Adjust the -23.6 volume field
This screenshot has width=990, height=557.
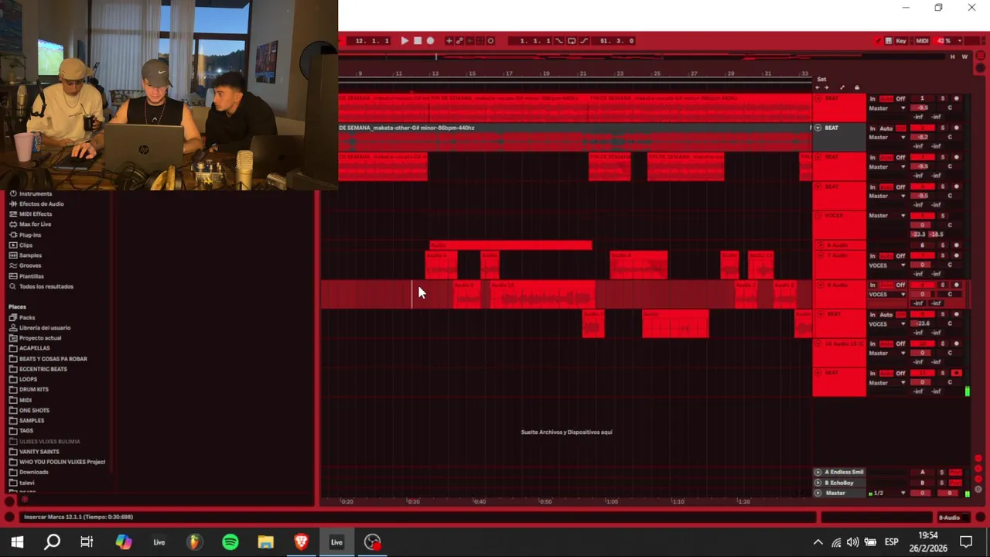click(923, 323)
